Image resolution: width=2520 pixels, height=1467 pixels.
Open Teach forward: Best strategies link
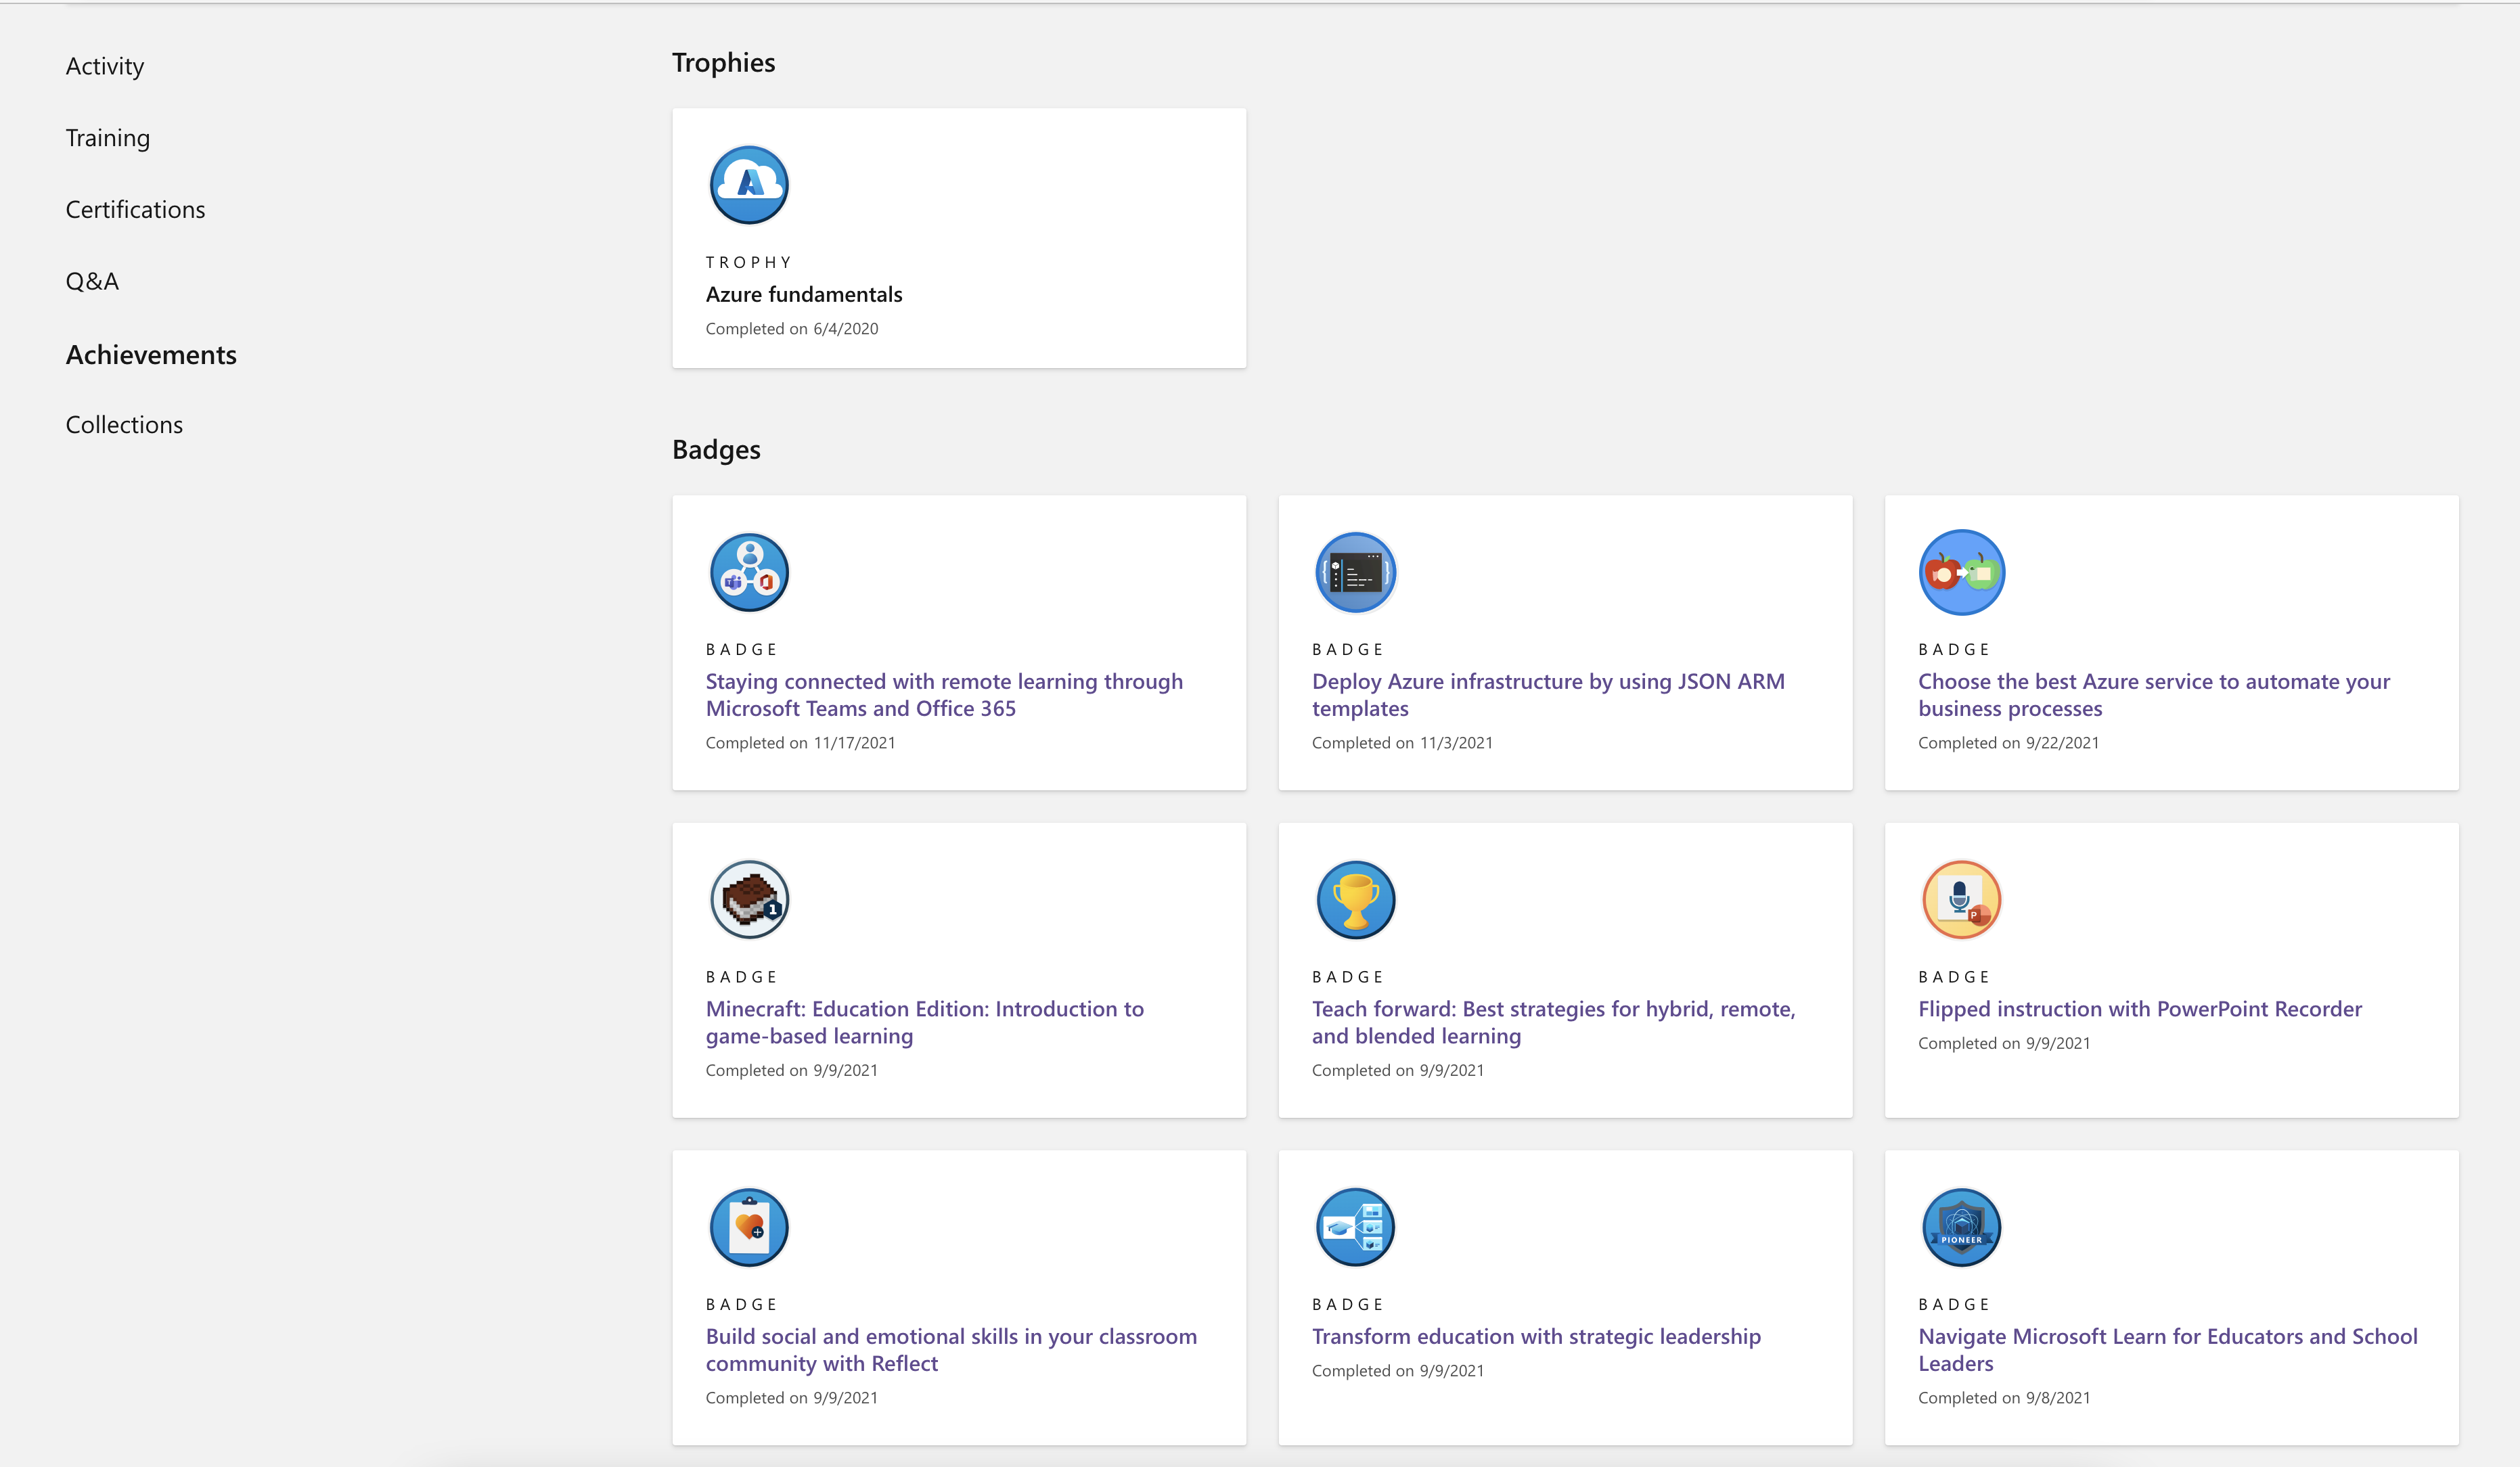coord(1554,1022)
